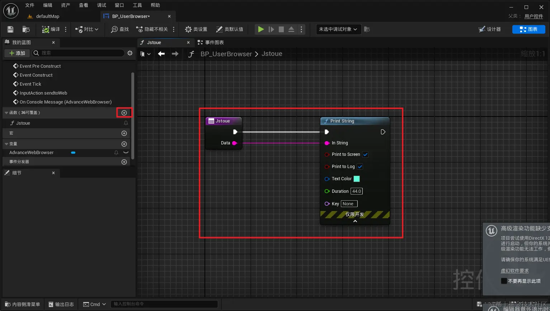Screen dimensions: 550x311
Task: Open the 文件 menu
Action: coord(29,5)
